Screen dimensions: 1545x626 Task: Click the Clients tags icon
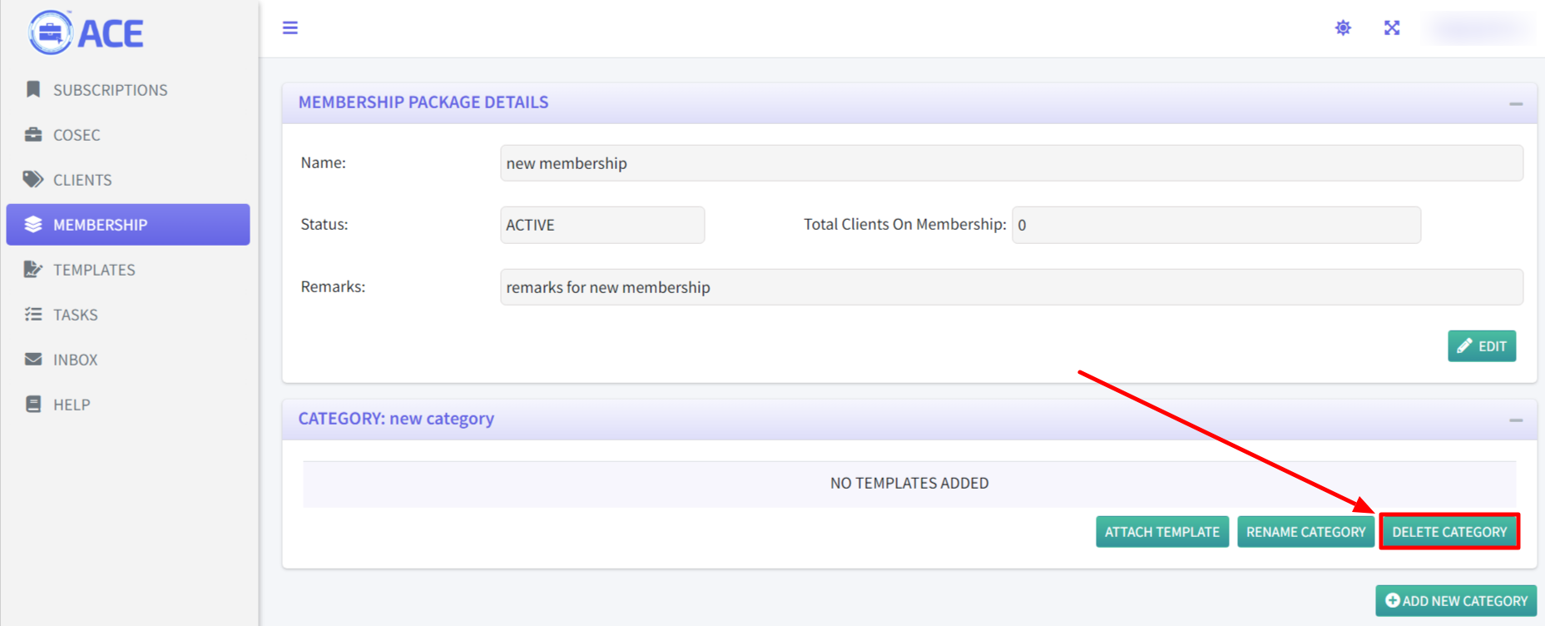(33, 180)
